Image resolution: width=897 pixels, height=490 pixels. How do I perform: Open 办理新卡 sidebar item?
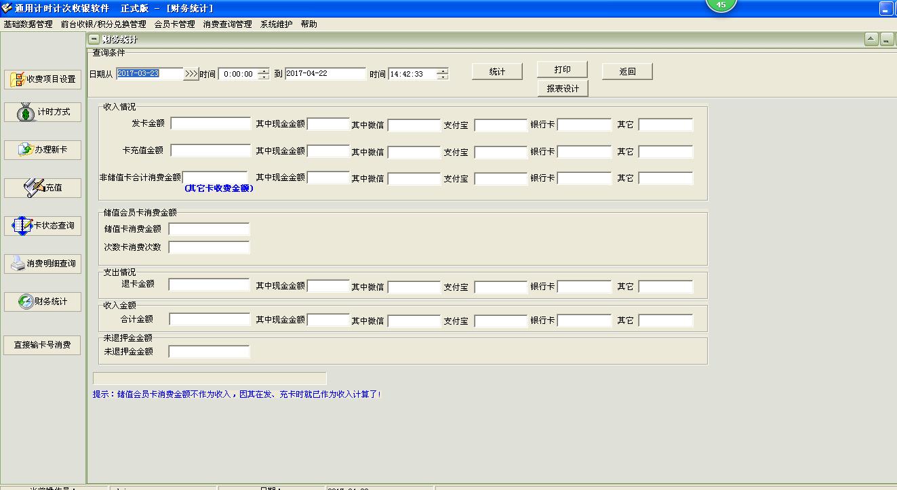tap(43, 150)
